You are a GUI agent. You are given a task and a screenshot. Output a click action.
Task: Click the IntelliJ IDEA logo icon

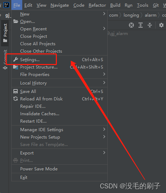click(6, 5)
